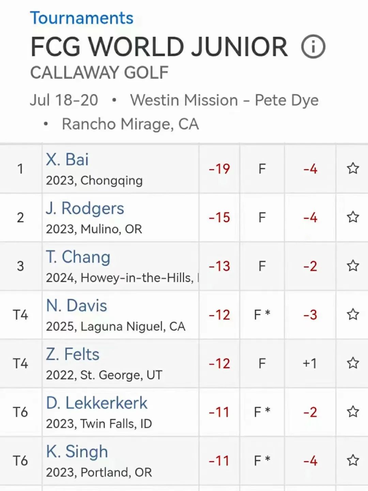The width and height of the screenshot is (368, 491).
Task: Star J. Rodgers as a favorite
Action: tap(353, 217)
